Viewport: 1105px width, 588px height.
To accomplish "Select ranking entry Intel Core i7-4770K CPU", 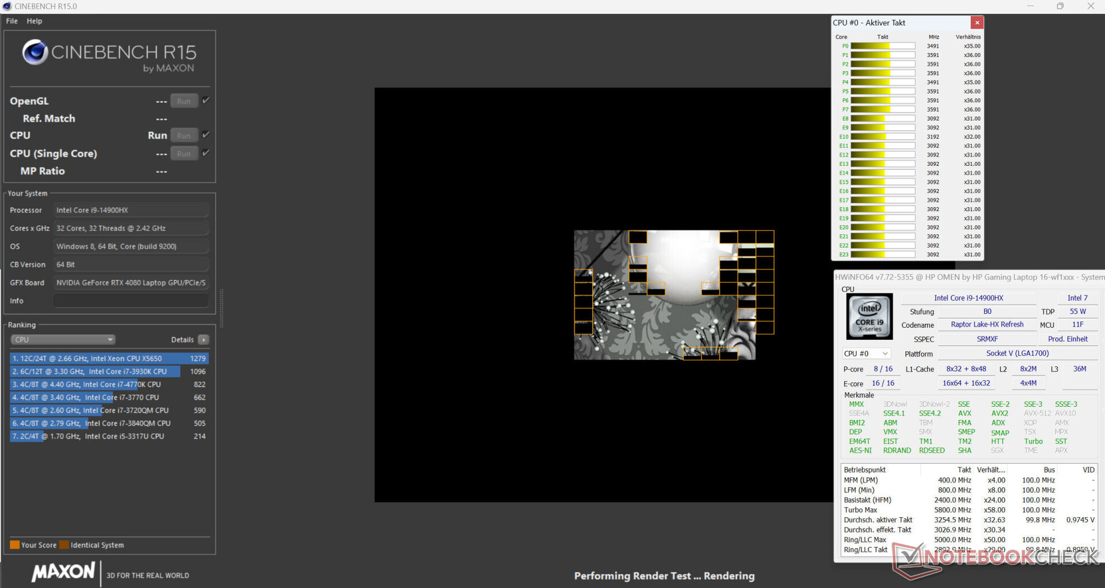I will click(109, 384).
